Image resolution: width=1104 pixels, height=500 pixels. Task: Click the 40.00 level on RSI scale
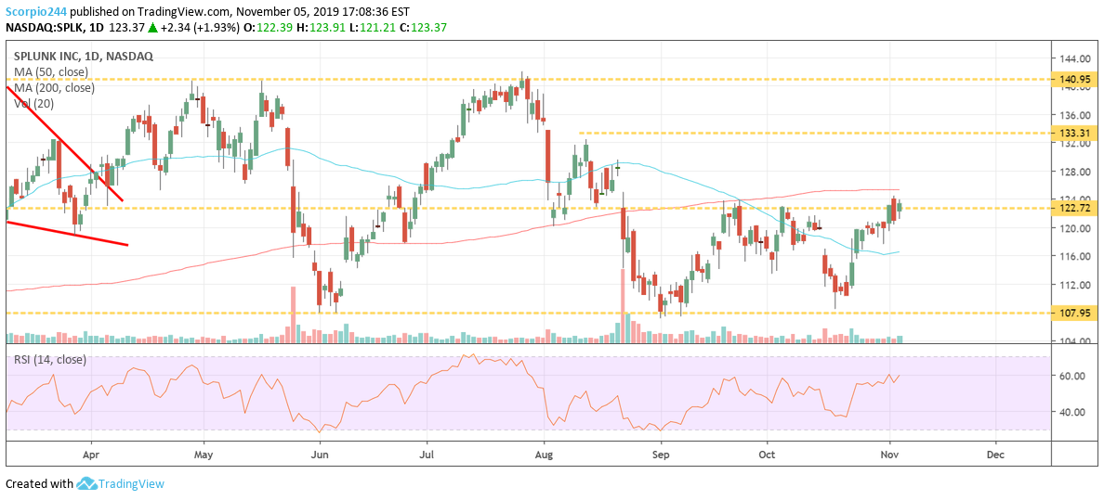click(x=1072, y=412)
